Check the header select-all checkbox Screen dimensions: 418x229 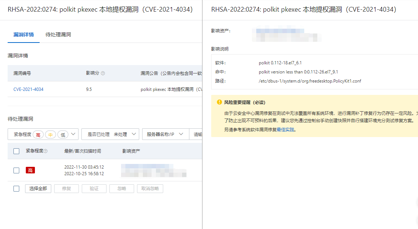coord(16,150)
